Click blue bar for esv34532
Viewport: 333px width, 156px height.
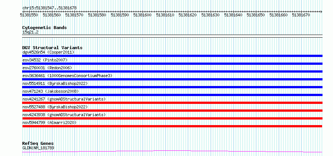point(172,64)
